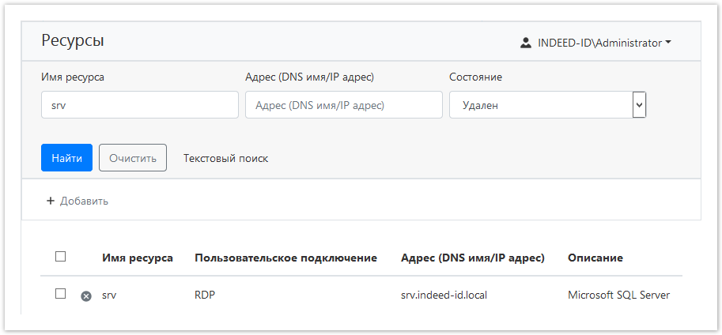The image size is (722, 335).
Task: Check the box for the srv row
Action: click(60, 294)
